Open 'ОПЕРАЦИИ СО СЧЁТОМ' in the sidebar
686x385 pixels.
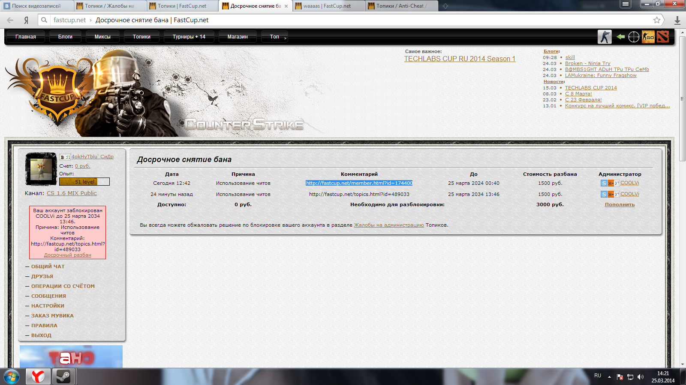pos(63,286)
